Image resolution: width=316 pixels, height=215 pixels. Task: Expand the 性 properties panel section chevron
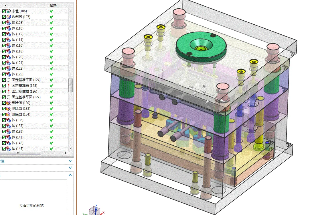[70, 161]
